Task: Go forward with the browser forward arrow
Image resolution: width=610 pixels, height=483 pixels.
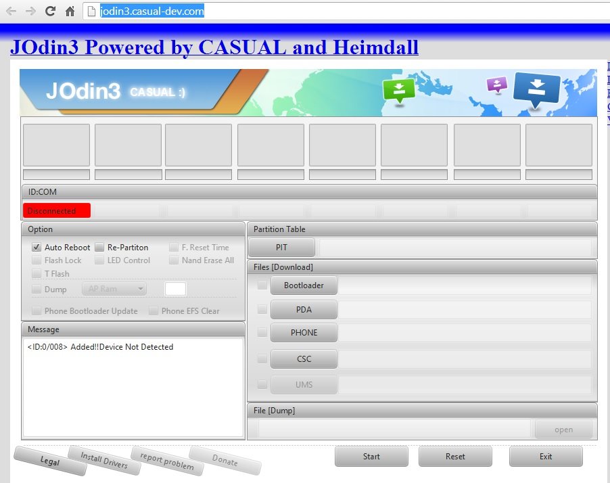Action: coord(30,11)
